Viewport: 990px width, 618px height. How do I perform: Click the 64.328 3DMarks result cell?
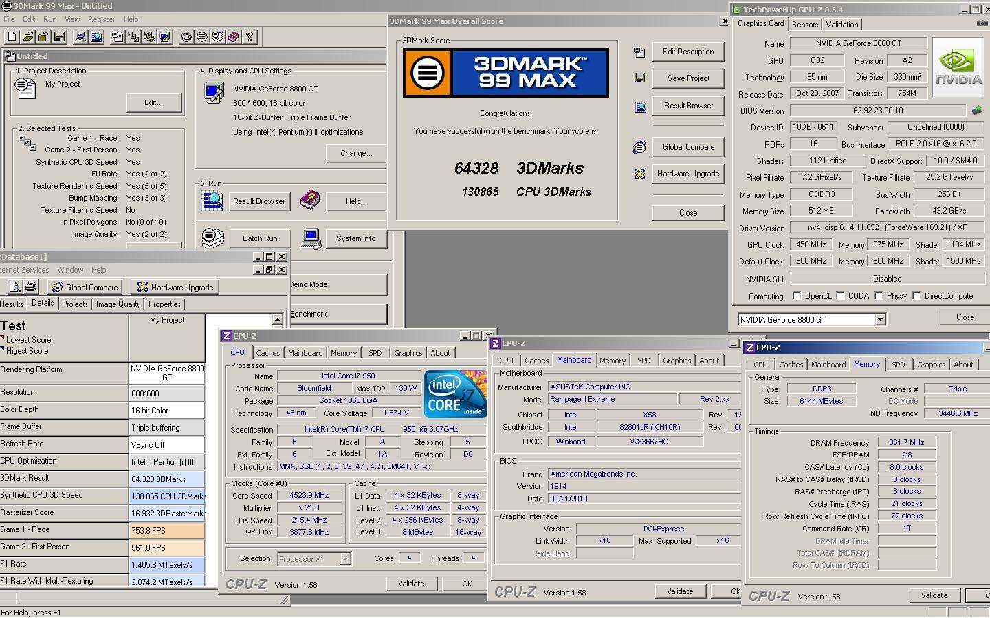click(x=166, y=479)
